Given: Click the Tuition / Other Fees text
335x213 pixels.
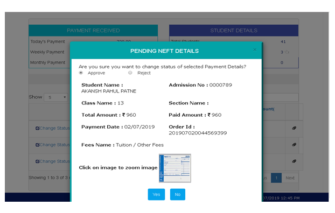Looking at the screenshot, I should coord(139,145).
